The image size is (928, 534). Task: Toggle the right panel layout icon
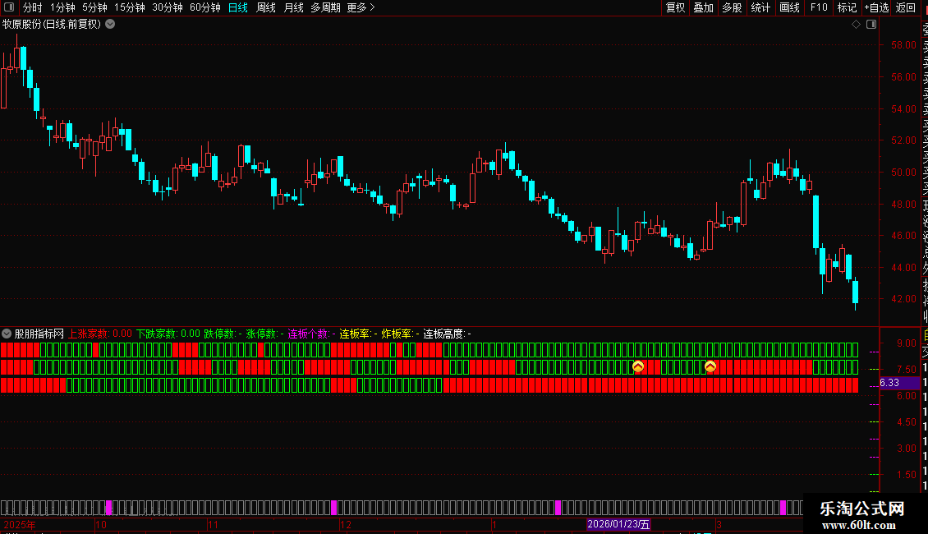pos(871,25)
